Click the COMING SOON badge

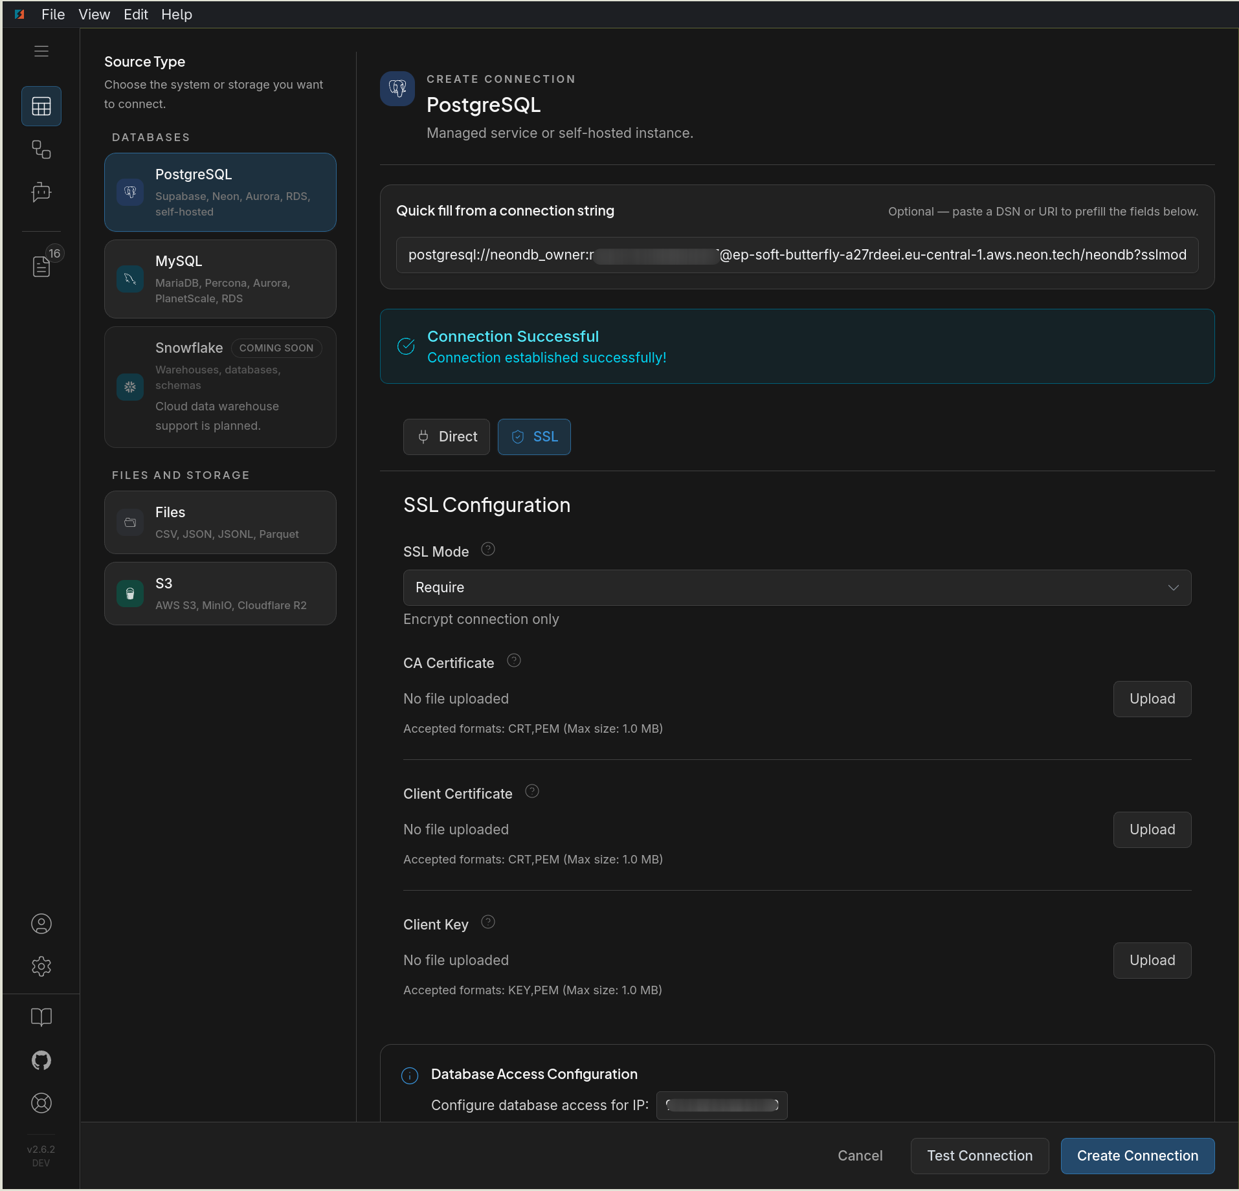276,348
